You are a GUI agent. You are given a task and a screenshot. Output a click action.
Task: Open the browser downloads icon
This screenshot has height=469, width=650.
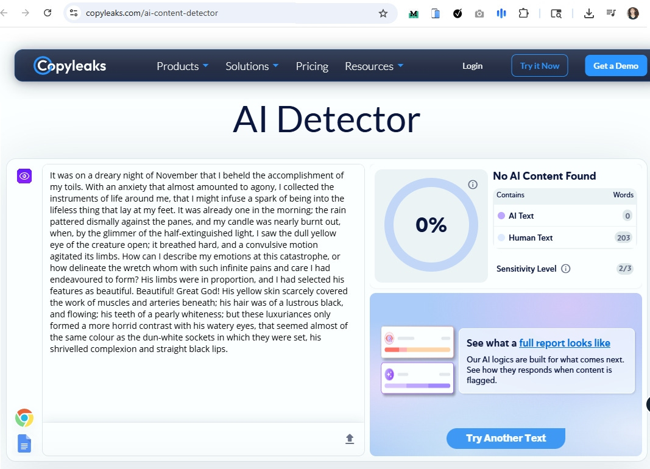[x=588, y=13]
